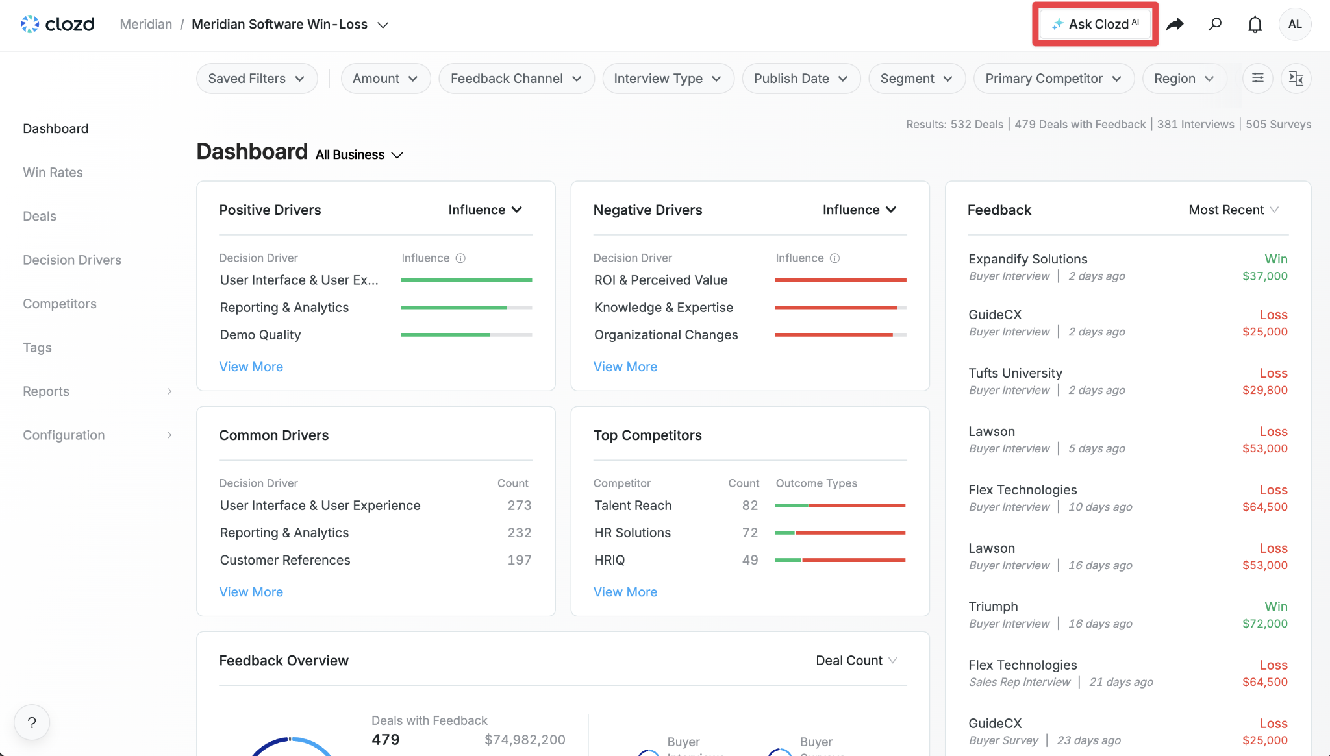Image resolution: width=1330 pixels, height=756 pixels.
Task: Show info for Positive Drivers Influence column
Action: pos(460,258)
